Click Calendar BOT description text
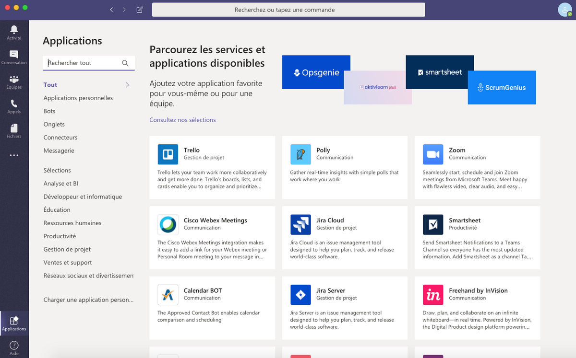This screenshot has width=576, height=358. (x=208, y=316)
